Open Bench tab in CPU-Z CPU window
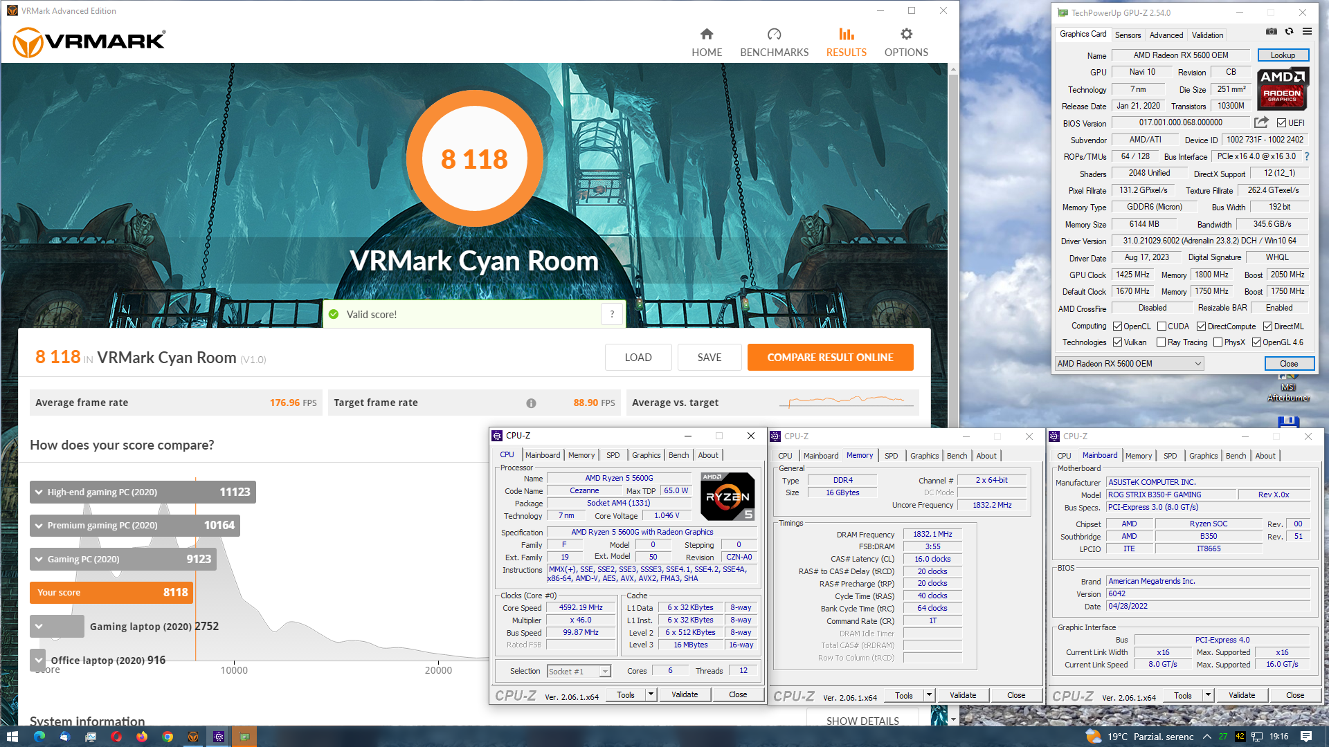 click(678, 455)
